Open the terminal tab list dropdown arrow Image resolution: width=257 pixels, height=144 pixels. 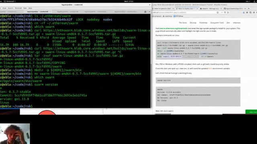click(149, 12)
